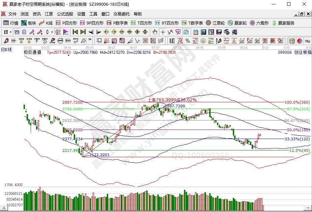Select the percent % drawing tool
Viewport: 312px width, 212px height.
point(188,41)
